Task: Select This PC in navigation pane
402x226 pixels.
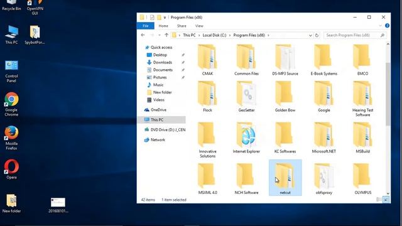Action: pyautogui.click(x=161, y=120)
